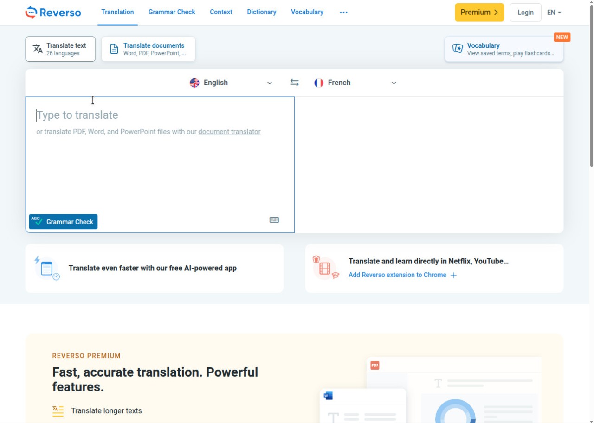Follow the document translator link

coord(229,132)
